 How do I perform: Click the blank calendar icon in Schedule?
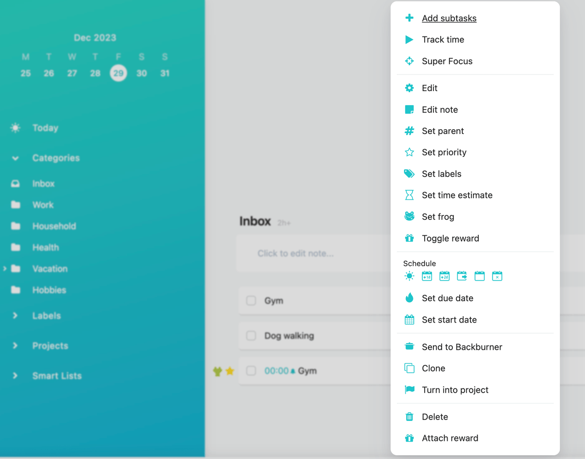point(480,276)
